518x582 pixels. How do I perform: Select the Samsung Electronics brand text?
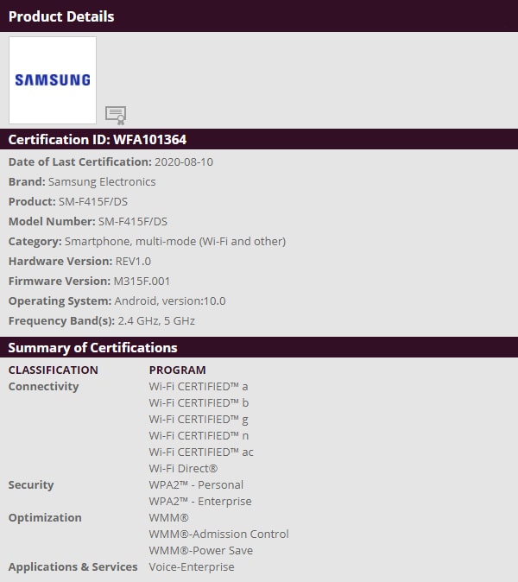click(102, 182)
